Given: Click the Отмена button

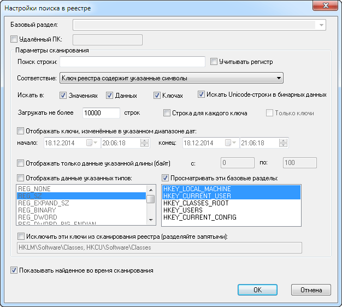Looking at the screenshot, I should pyautogui.click(x=311, y=290).
